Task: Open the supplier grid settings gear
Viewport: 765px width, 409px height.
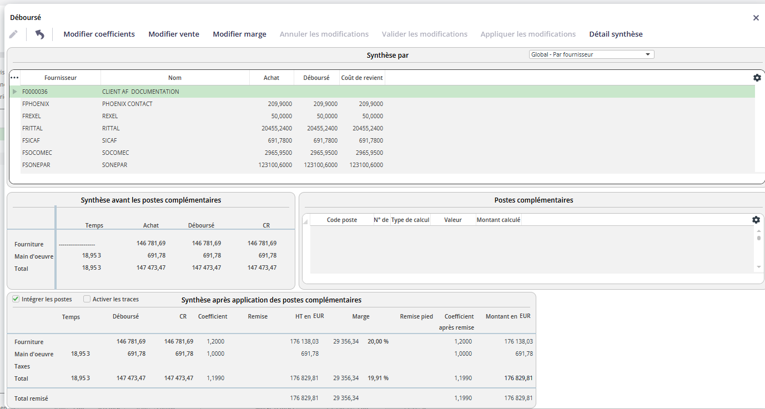Action: click(x=757, y=78)
